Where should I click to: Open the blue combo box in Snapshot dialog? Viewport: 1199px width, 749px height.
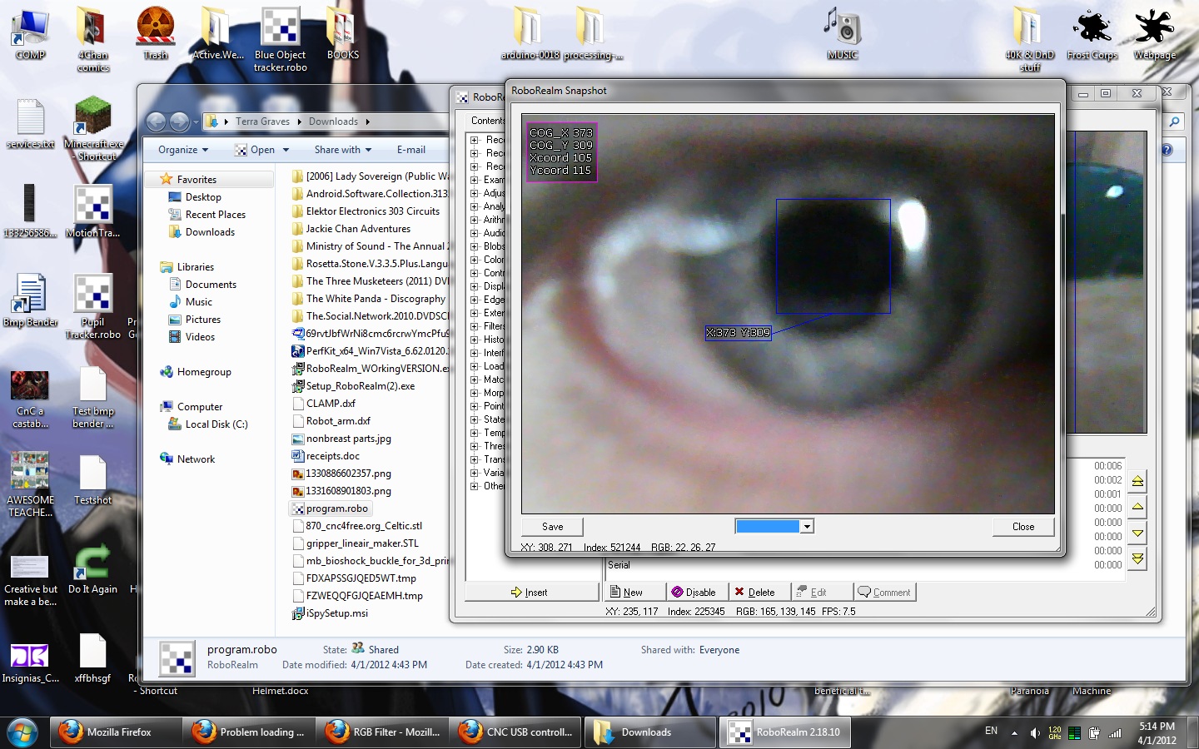[x=806, y=527]
